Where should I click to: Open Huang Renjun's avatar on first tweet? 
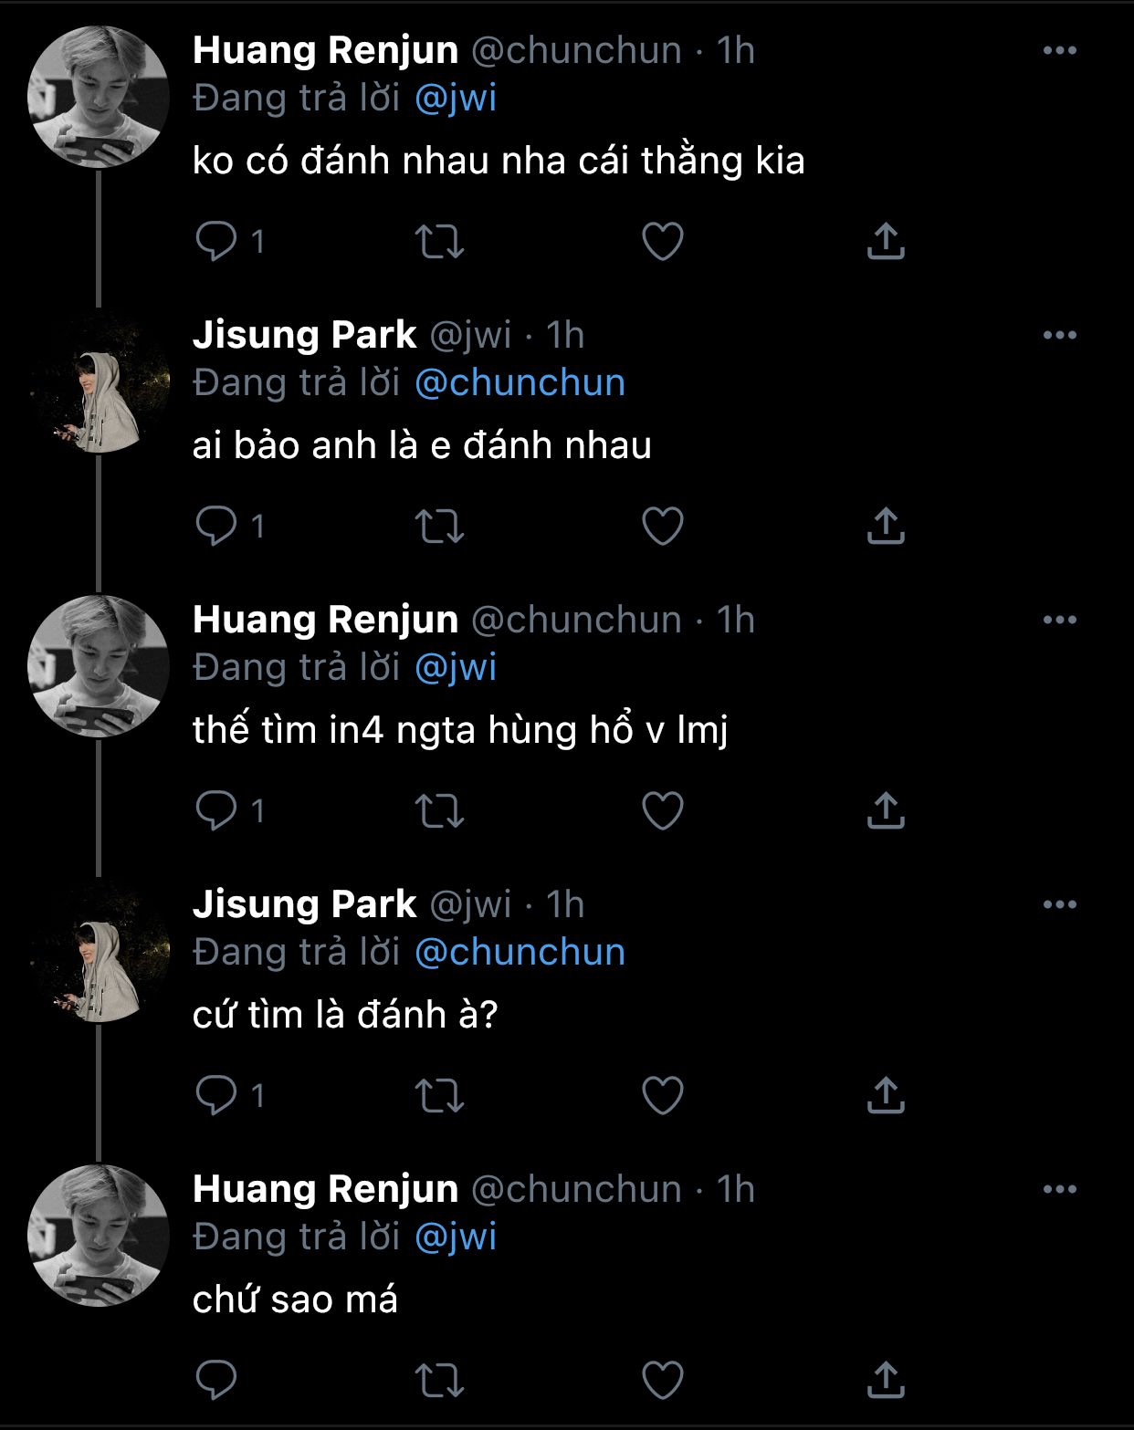coord(99,97)
